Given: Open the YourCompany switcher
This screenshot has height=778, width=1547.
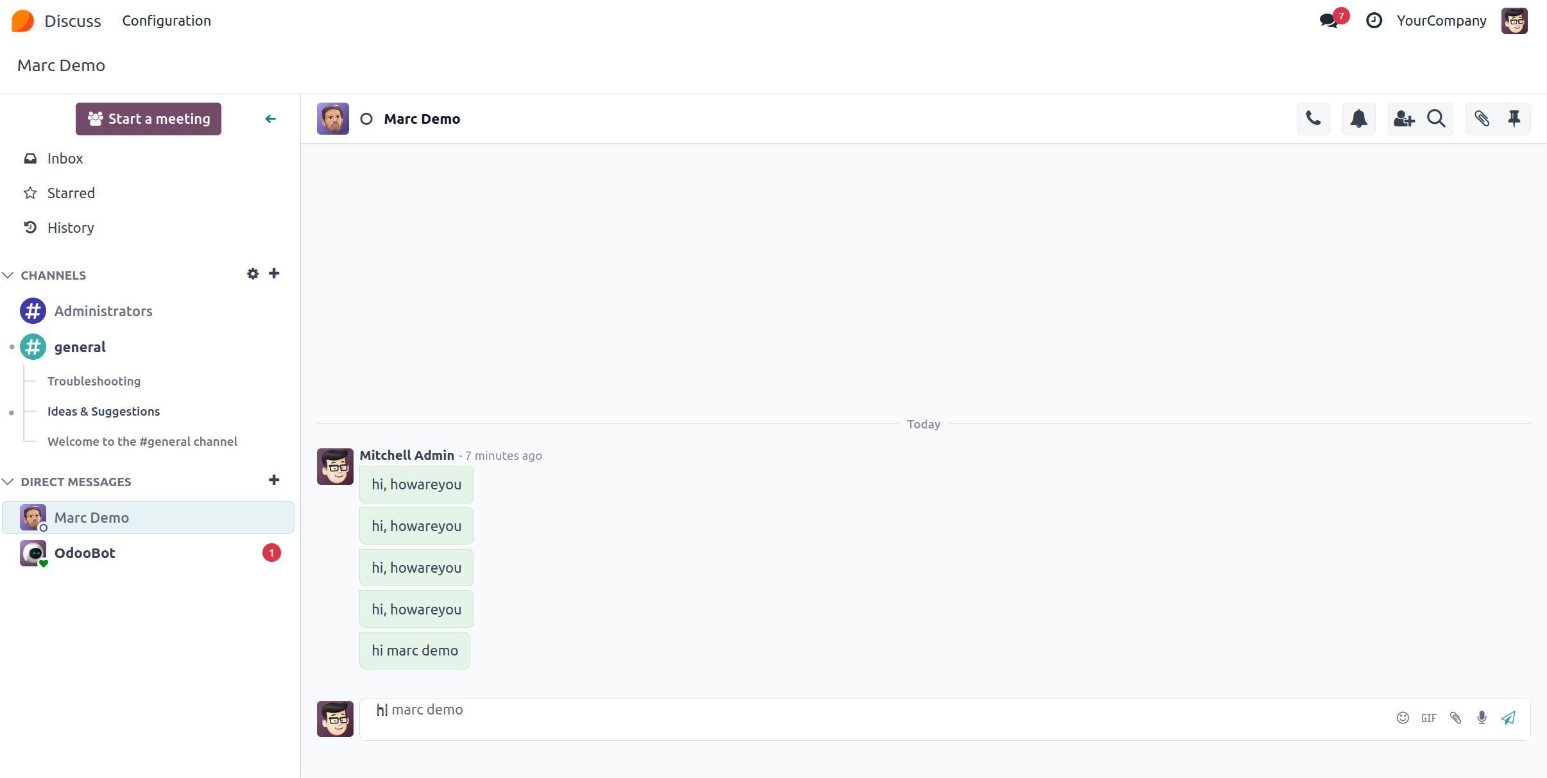Looking at the screenshot, I should pyautogui.click(x=1441, y=21).
